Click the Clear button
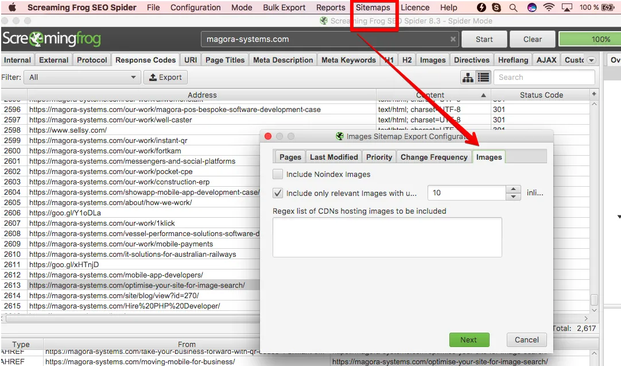Screen dimensions: 621x366 [532, 39]
